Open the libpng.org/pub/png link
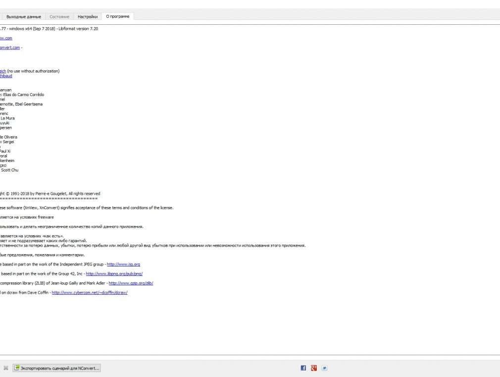The width and height of the screenshot is (500, 377). pos(114,273)
